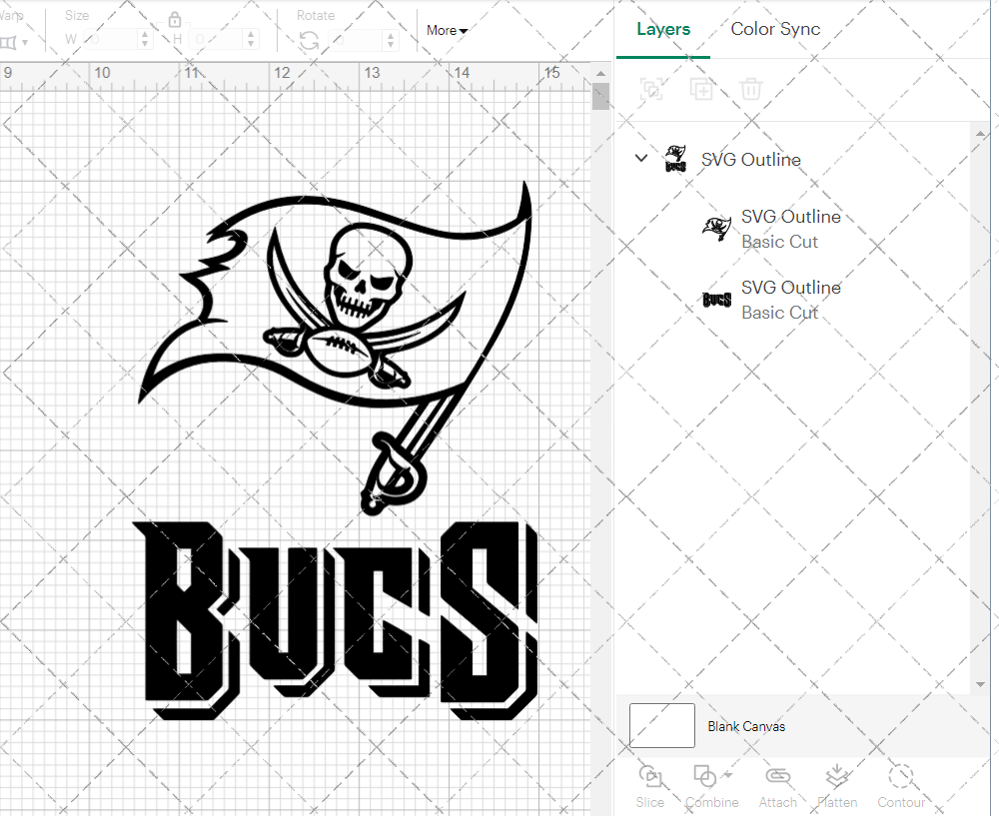
Task: Click the Combine shapes icon
Action: click(705, 777)
